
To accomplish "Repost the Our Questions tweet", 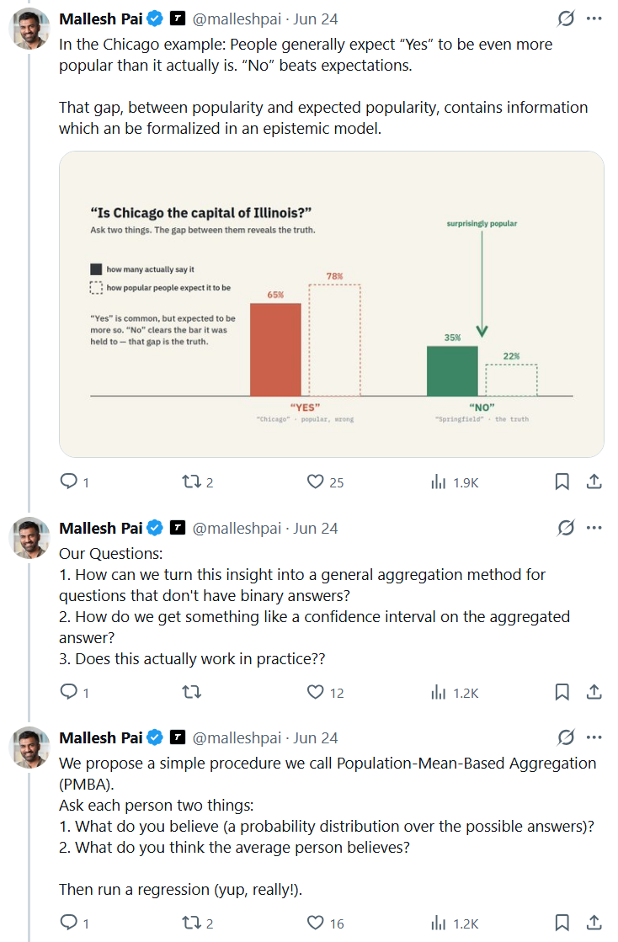I will [192, 692].
